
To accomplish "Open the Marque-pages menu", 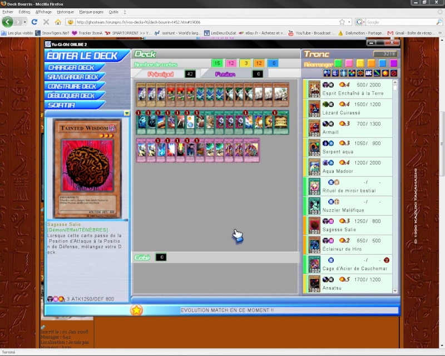I will coord(91,12).
